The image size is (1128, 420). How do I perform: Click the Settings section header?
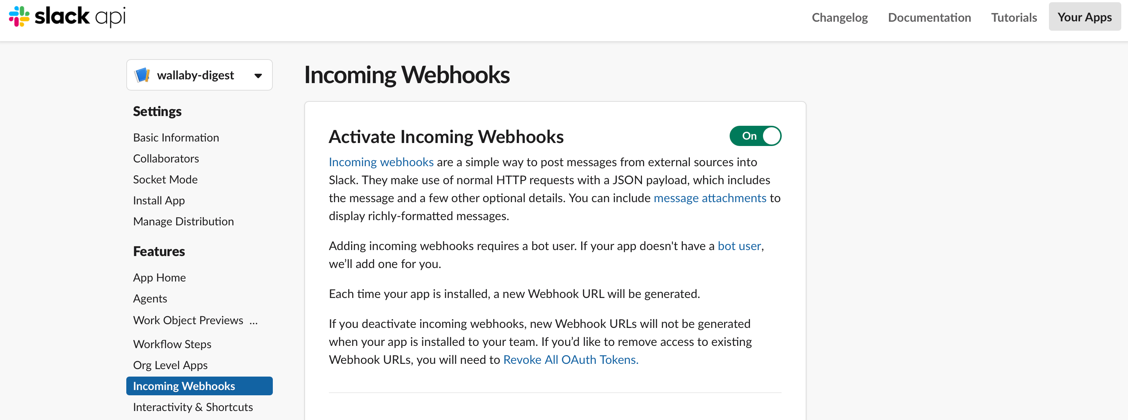(157, 112)
